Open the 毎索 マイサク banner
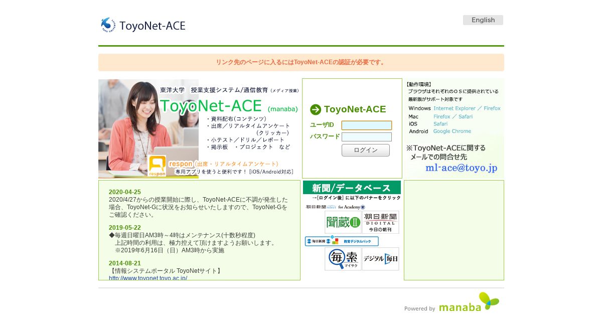Image resolution: width=602 pixels, height=316 pixels. (343, 259)
